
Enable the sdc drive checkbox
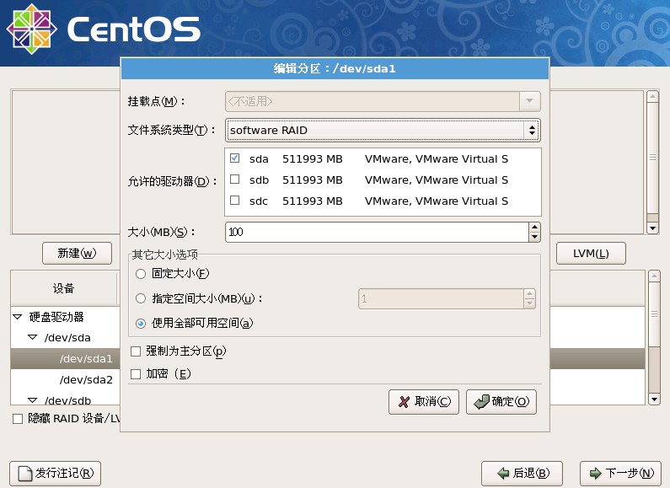point(234,200)
